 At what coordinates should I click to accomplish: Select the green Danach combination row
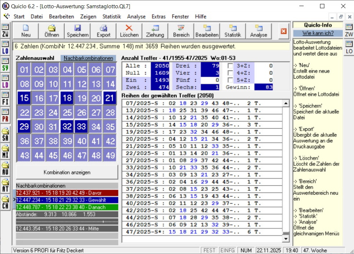pos(67,207)
